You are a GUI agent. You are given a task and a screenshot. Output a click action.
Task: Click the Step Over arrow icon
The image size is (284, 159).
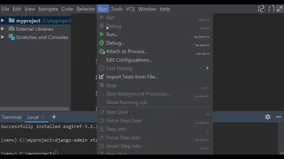pos(102,112)
